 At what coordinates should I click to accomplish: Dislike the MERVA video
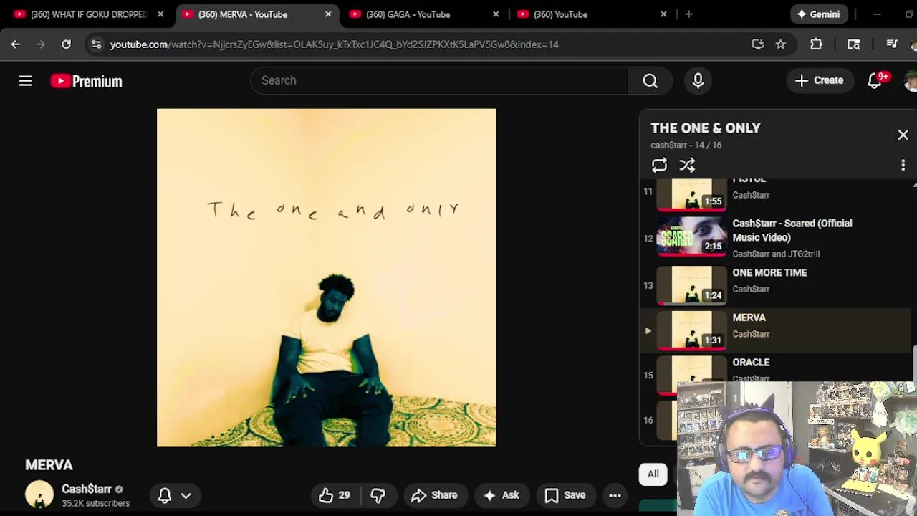(378, 495)
